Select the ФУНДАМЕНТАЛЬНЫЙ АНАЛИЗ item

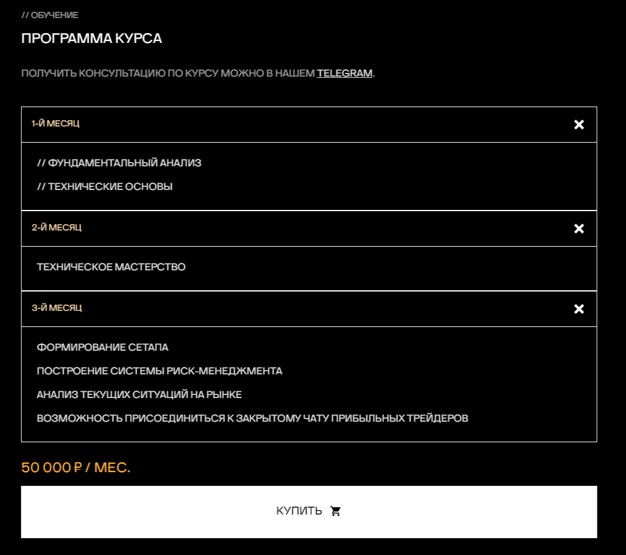(x=119, y=163)
